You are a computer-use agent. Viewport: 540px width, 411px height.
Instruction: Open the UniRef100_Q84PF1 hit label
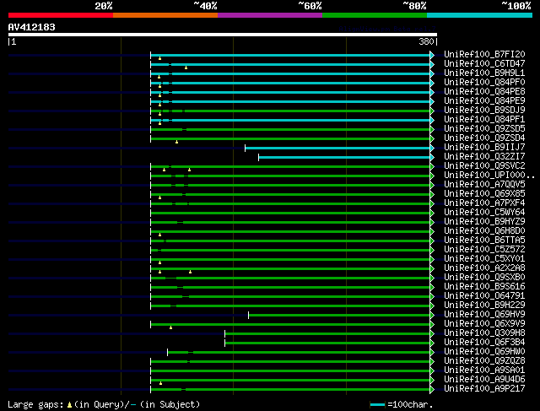[484, 120]
